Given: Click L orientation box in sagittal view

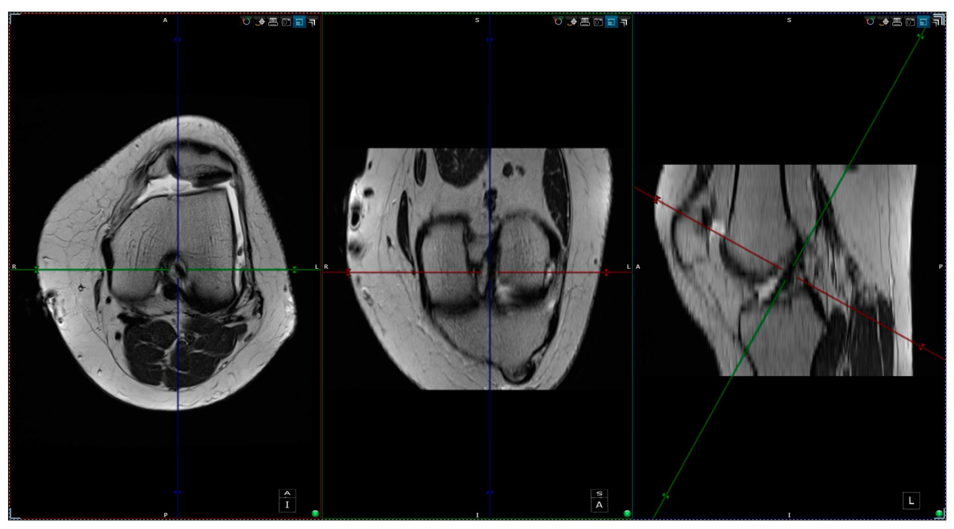Looking at the screenshot, I should (911, 501).
